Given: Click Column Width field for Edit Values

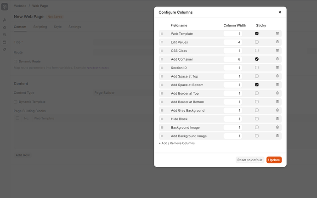Looking at the screenshot, I should click(232, 42).
